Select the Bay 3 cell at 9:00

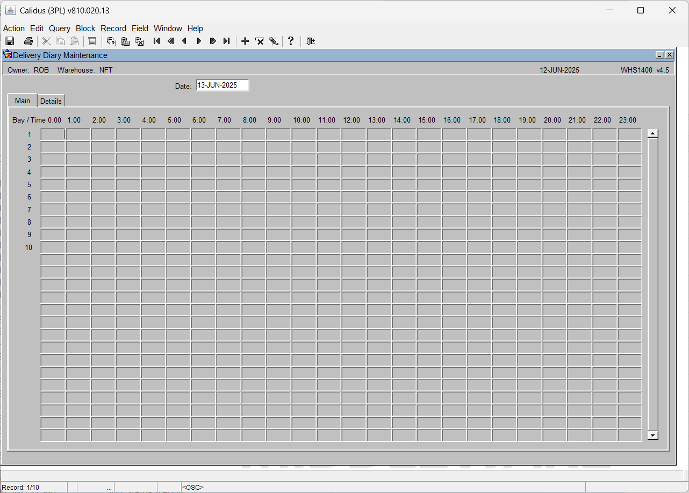pos(278,160)
